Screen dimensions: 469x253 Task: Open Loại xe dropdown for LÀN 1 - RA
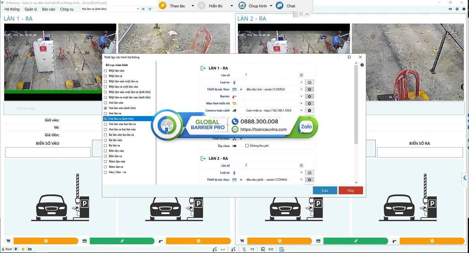coord(301,83)
